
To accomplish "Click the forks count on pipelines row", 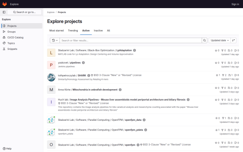I will (224, 63).
